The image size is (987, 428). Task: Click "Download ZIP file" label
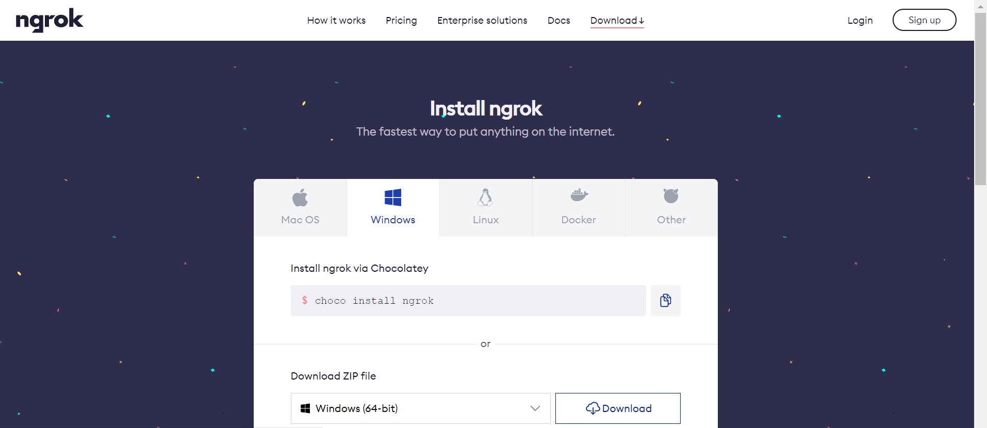tap(333, 376)
